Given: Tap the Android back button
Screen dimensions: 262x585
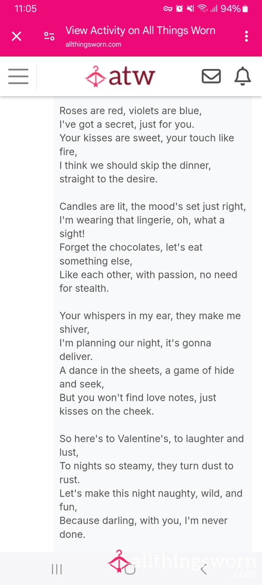Looking at the screenshot, I should (203, 569).
